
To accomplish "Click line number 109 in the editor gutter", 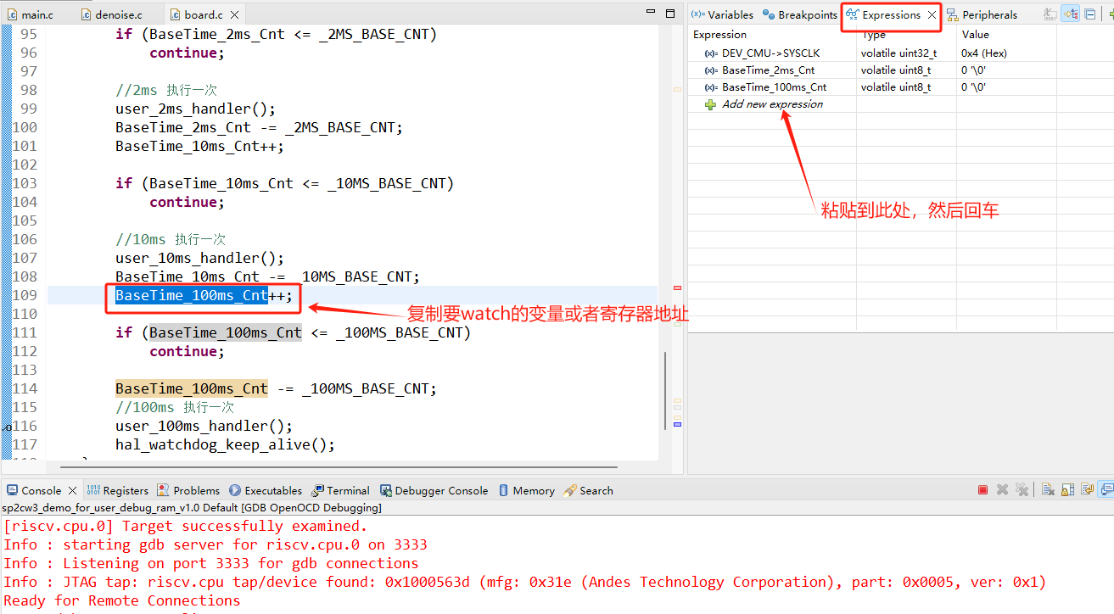I will click(x=25, y=295).
